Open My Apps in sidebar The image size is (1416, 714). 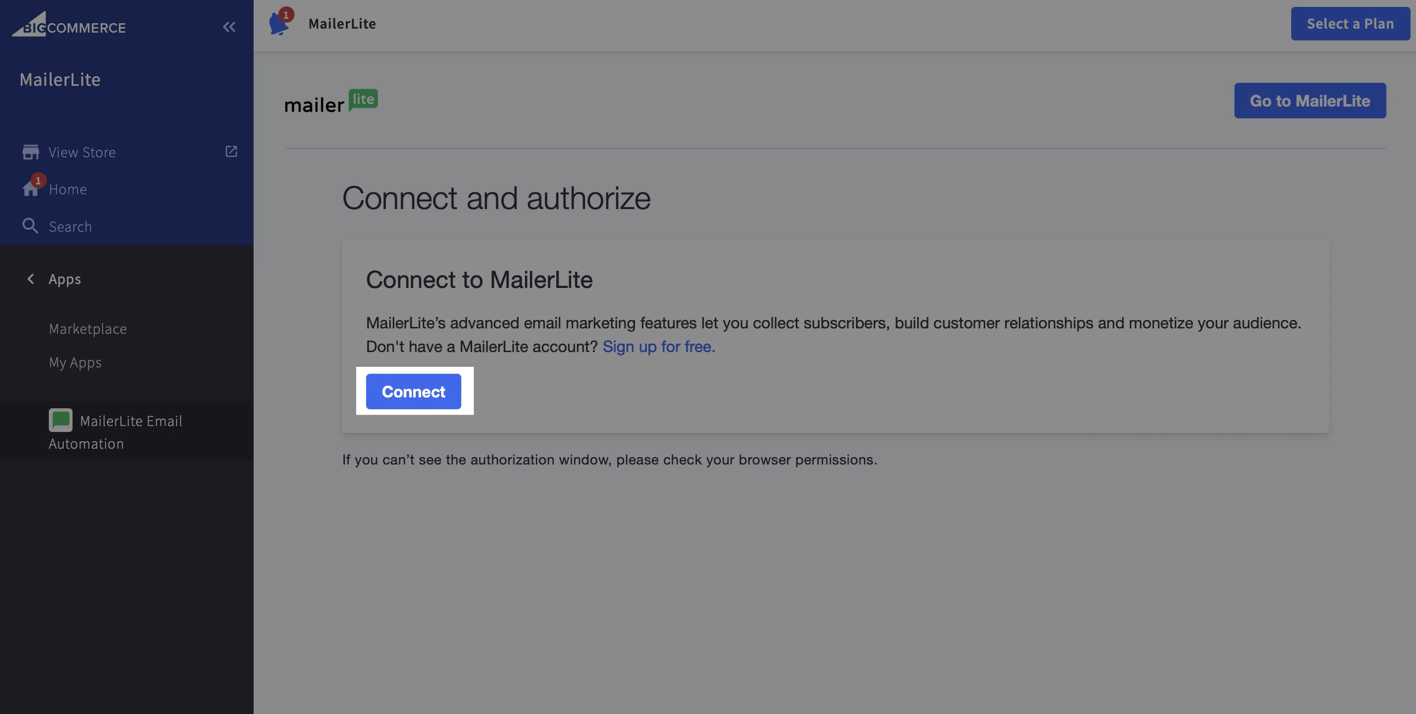coord(75,362)
